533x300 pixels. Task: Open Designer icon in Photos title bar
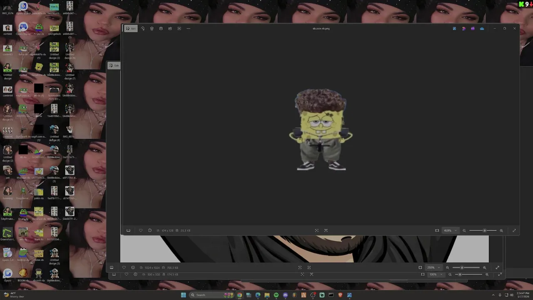click(463, 28)
